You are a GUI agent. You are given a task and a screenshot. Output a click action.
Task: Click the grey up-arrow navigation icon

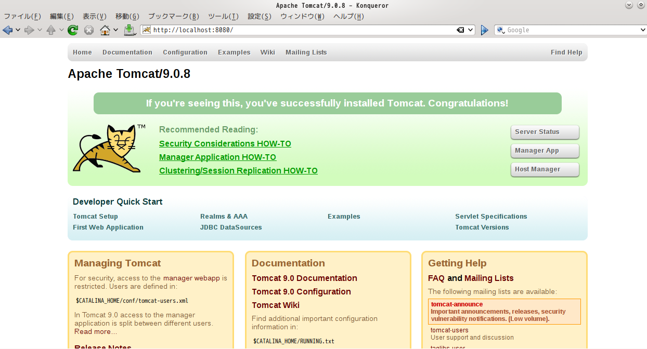(x=51, y=30)
